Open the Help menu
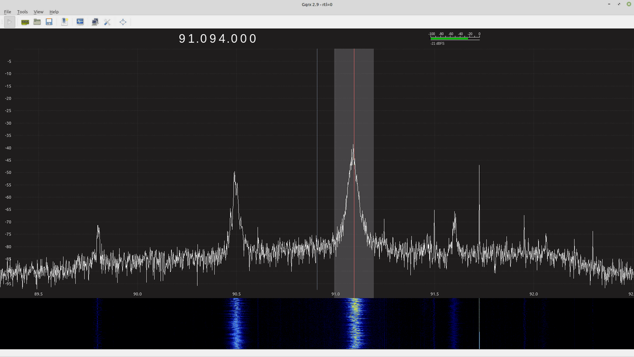 (x=54, y=12)
